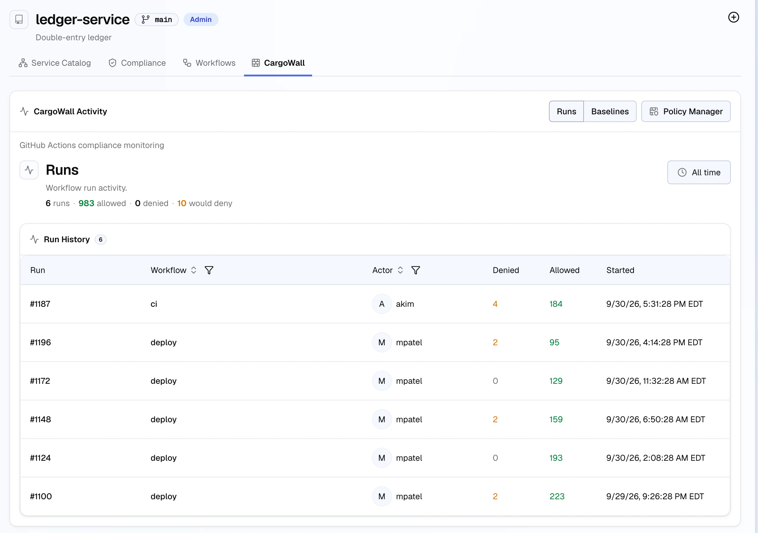This screenshot has height=533, width=758.
Task: Click the 983 allowed summary stat
Action: point(102,203)
